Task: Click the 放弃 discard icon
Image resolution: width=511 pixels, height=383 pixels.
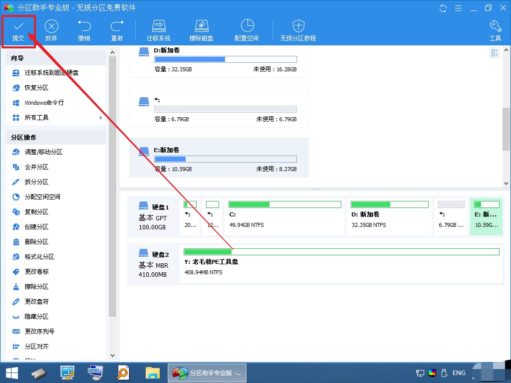Action: point(51,26)
